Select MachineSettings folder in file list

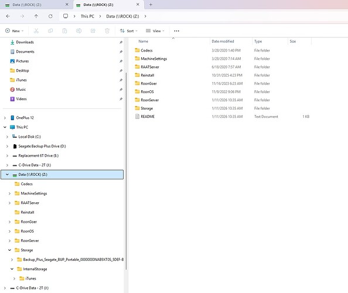pos(154,59)
